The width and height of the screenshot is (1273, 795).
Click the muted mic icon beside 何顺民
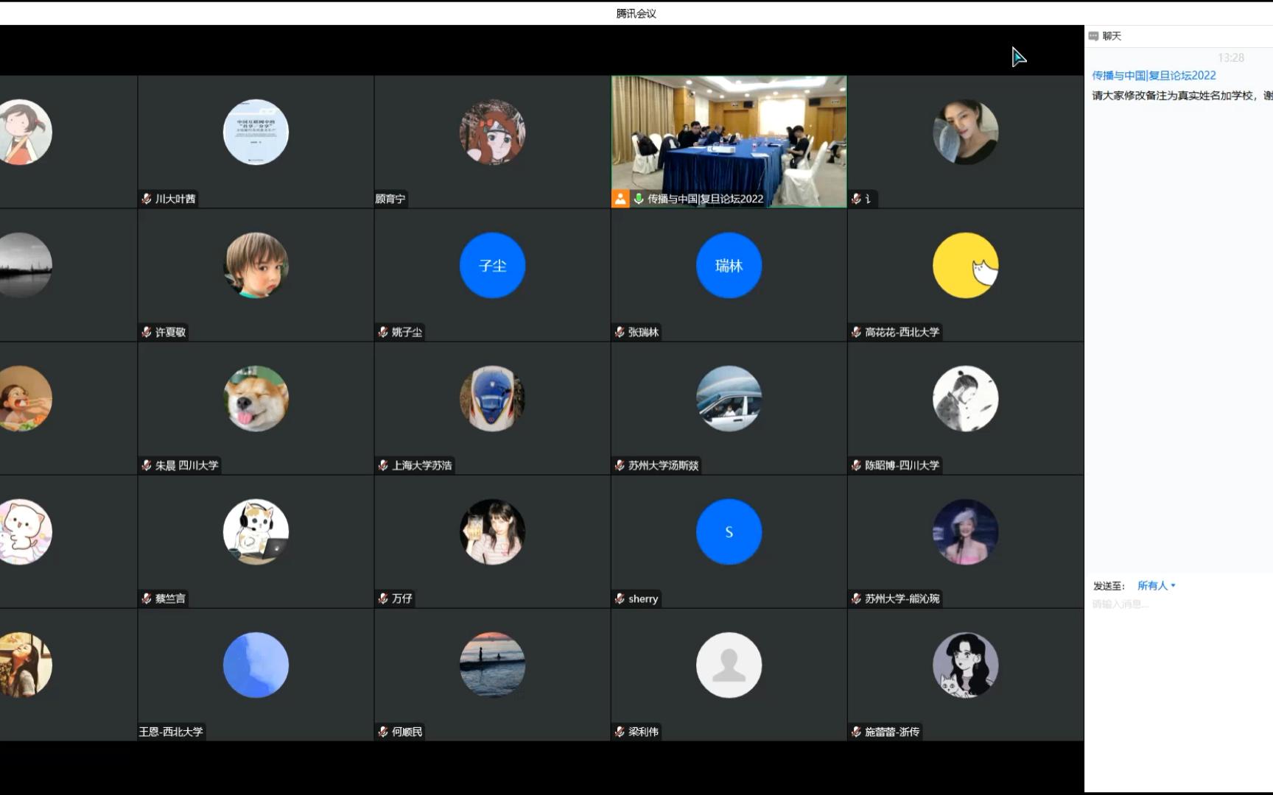(383, 732)
